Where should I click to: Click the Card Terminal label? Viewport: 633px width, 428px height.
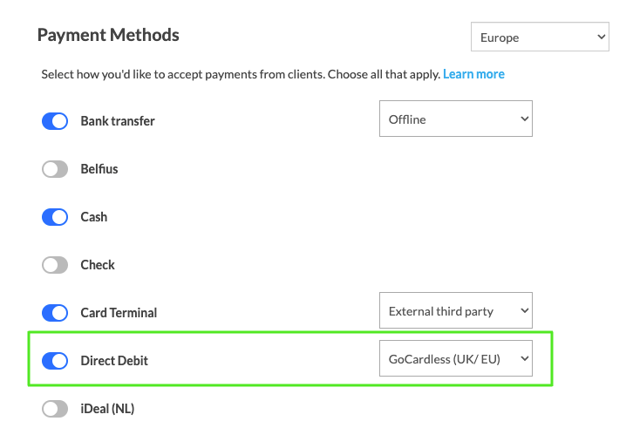click(x=119, y=313)
